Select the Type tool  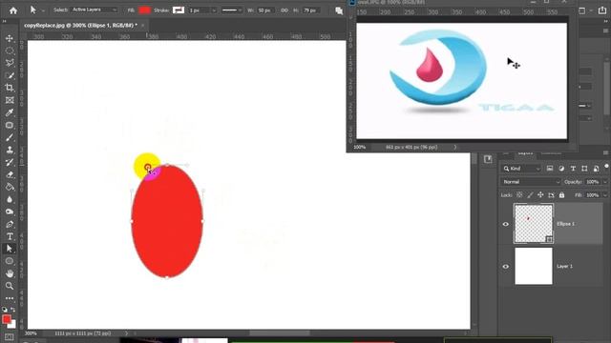coord(10,236)
